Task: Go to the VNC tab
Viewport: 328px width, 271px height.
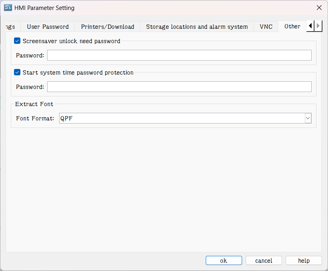Action: click(266, 27)
